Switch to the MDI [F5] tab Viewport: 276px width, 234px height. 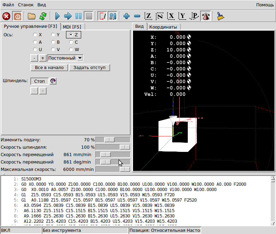[72, 27]
